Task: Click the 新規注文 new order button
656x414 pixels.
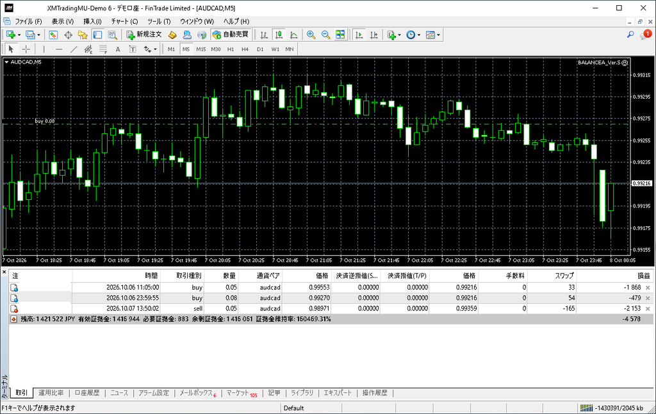Action: click(144, 35)
